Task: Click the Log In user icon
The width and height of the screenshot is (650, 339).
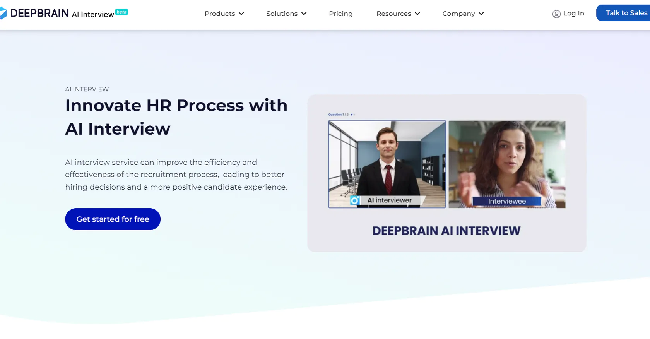Action: click(x=556, y=14)
